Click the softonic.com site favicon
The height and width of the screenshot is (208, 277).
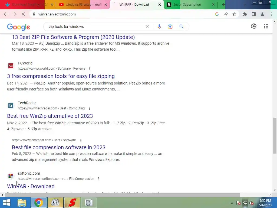[11, 176]
